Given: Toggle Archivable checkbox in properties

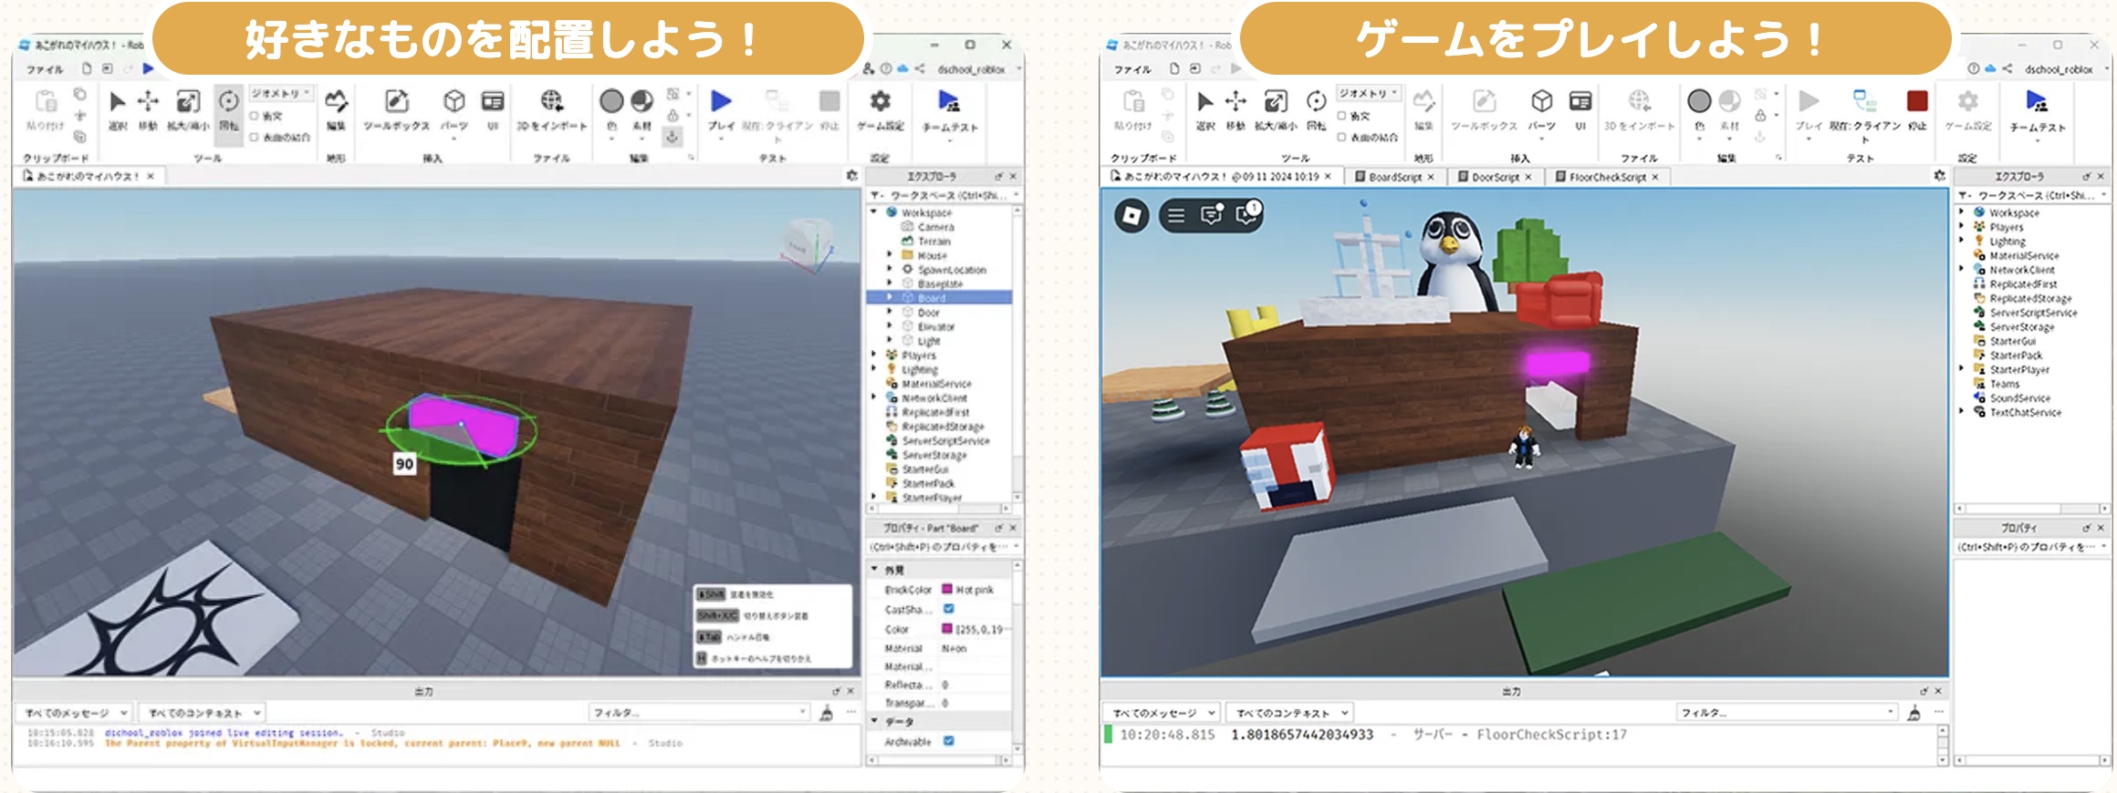Looking at the screenshot, I should point(948,741).
